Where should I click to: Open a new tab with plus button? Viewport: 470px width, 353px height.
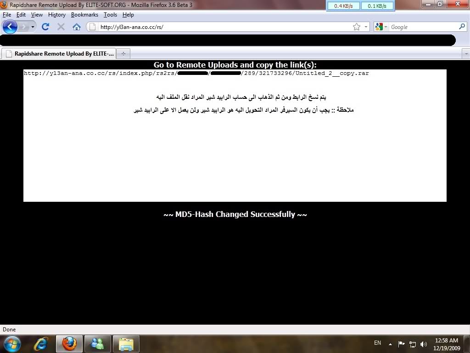tap(123, 54)
